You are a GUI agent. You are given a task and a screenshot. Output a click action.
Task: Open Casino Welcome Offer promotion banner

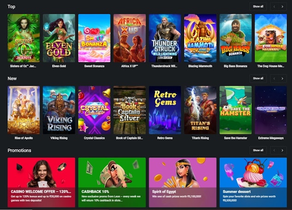pyautogui.click(x=42, y=182)
